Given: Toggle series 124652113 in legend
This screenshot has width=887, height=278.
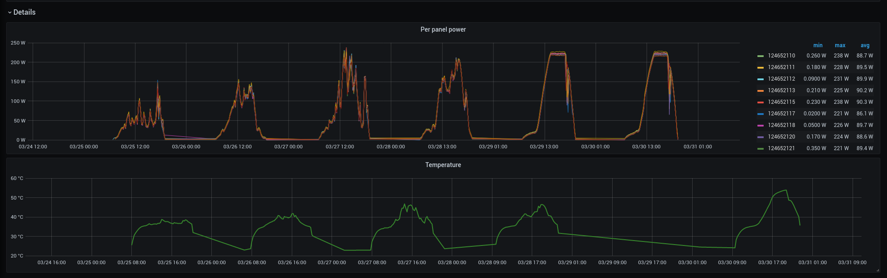Looking at the screenshot, I should [x=782, y=90].
